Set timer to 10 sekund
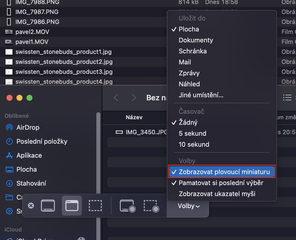This screenshot has width=296, height=240. pyautogui.click(x=194, y=144)
